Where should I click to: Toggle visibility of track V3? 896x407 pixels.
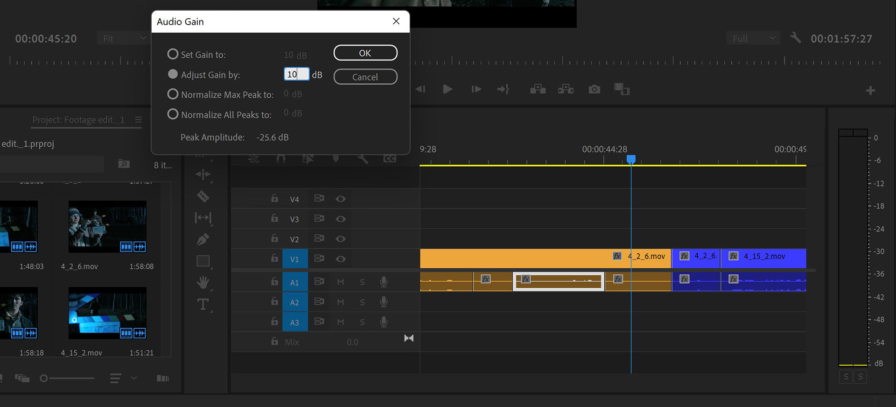(341, 219)
